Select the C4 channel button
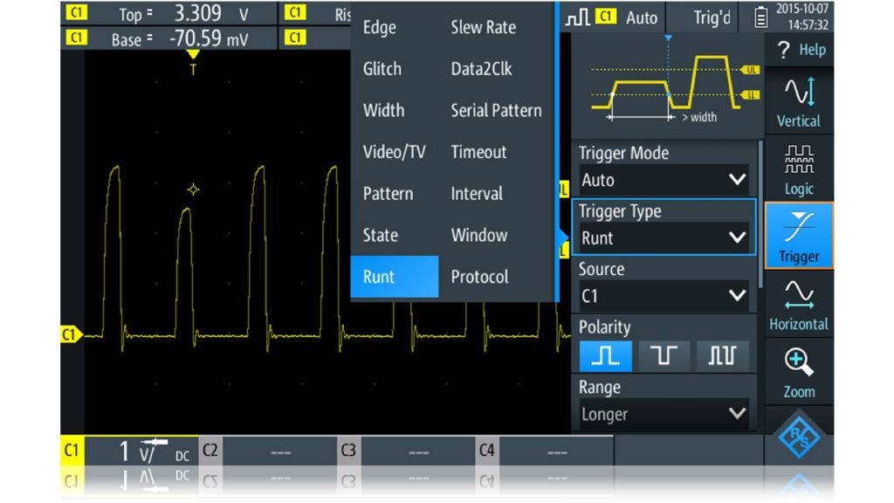 pos(487,451)
